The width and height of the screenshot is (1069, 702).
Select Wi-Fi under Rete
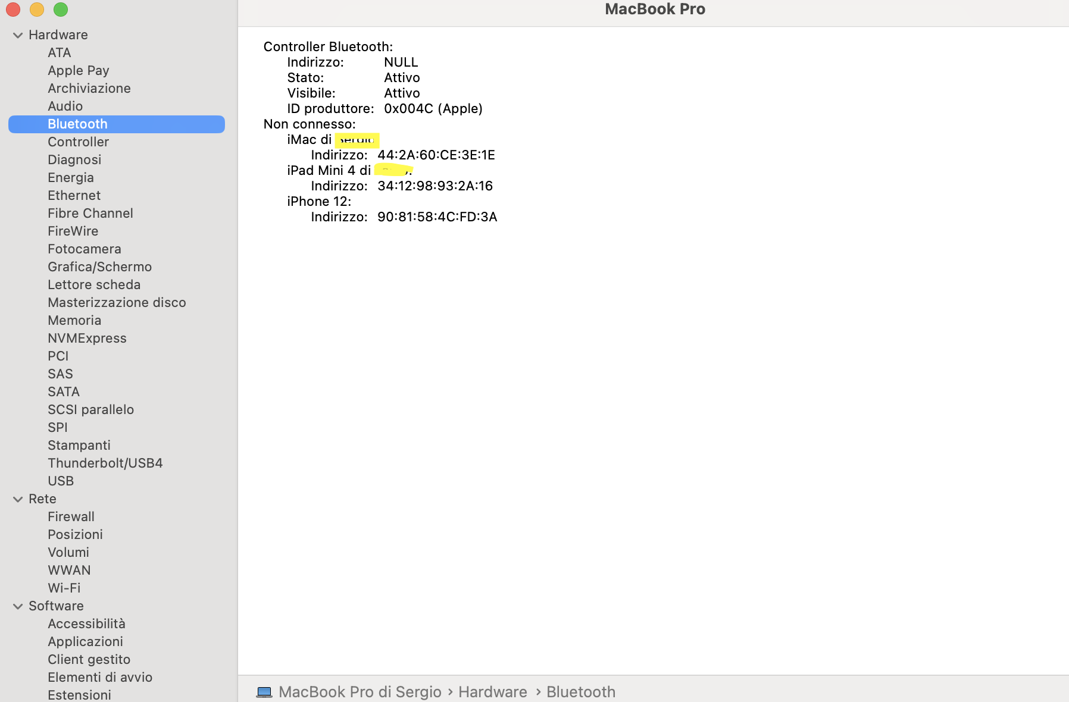64,588
